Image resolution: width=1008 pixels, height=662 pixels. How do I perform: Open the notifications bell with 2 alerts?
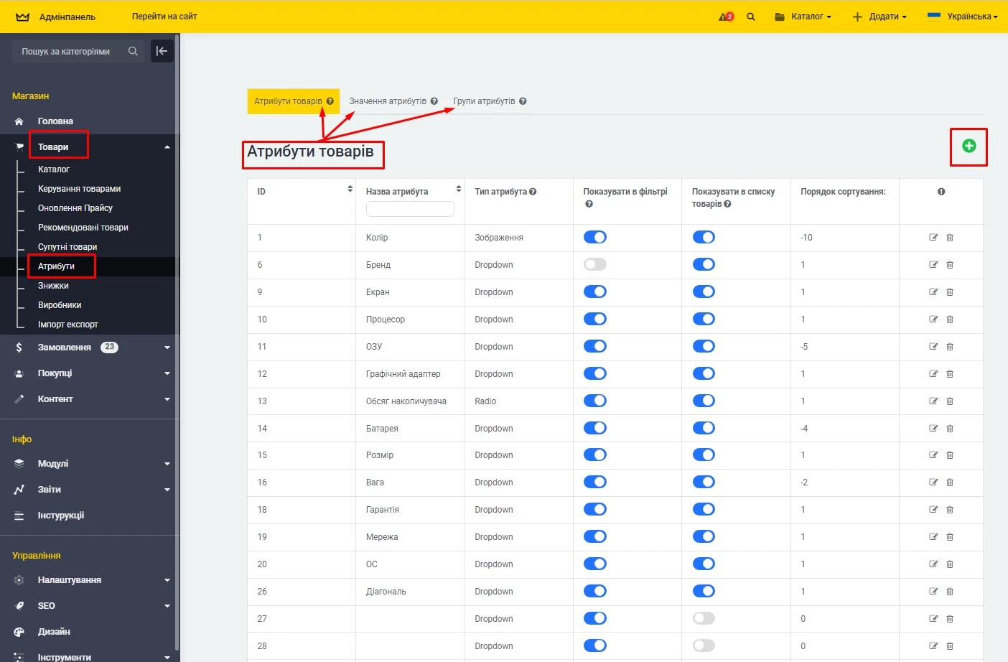pyautogui.click(x=725, y=16)
